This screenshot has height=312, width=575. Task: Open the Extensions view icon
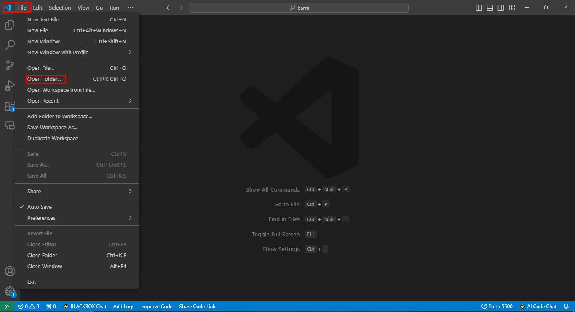click(10, 106)
